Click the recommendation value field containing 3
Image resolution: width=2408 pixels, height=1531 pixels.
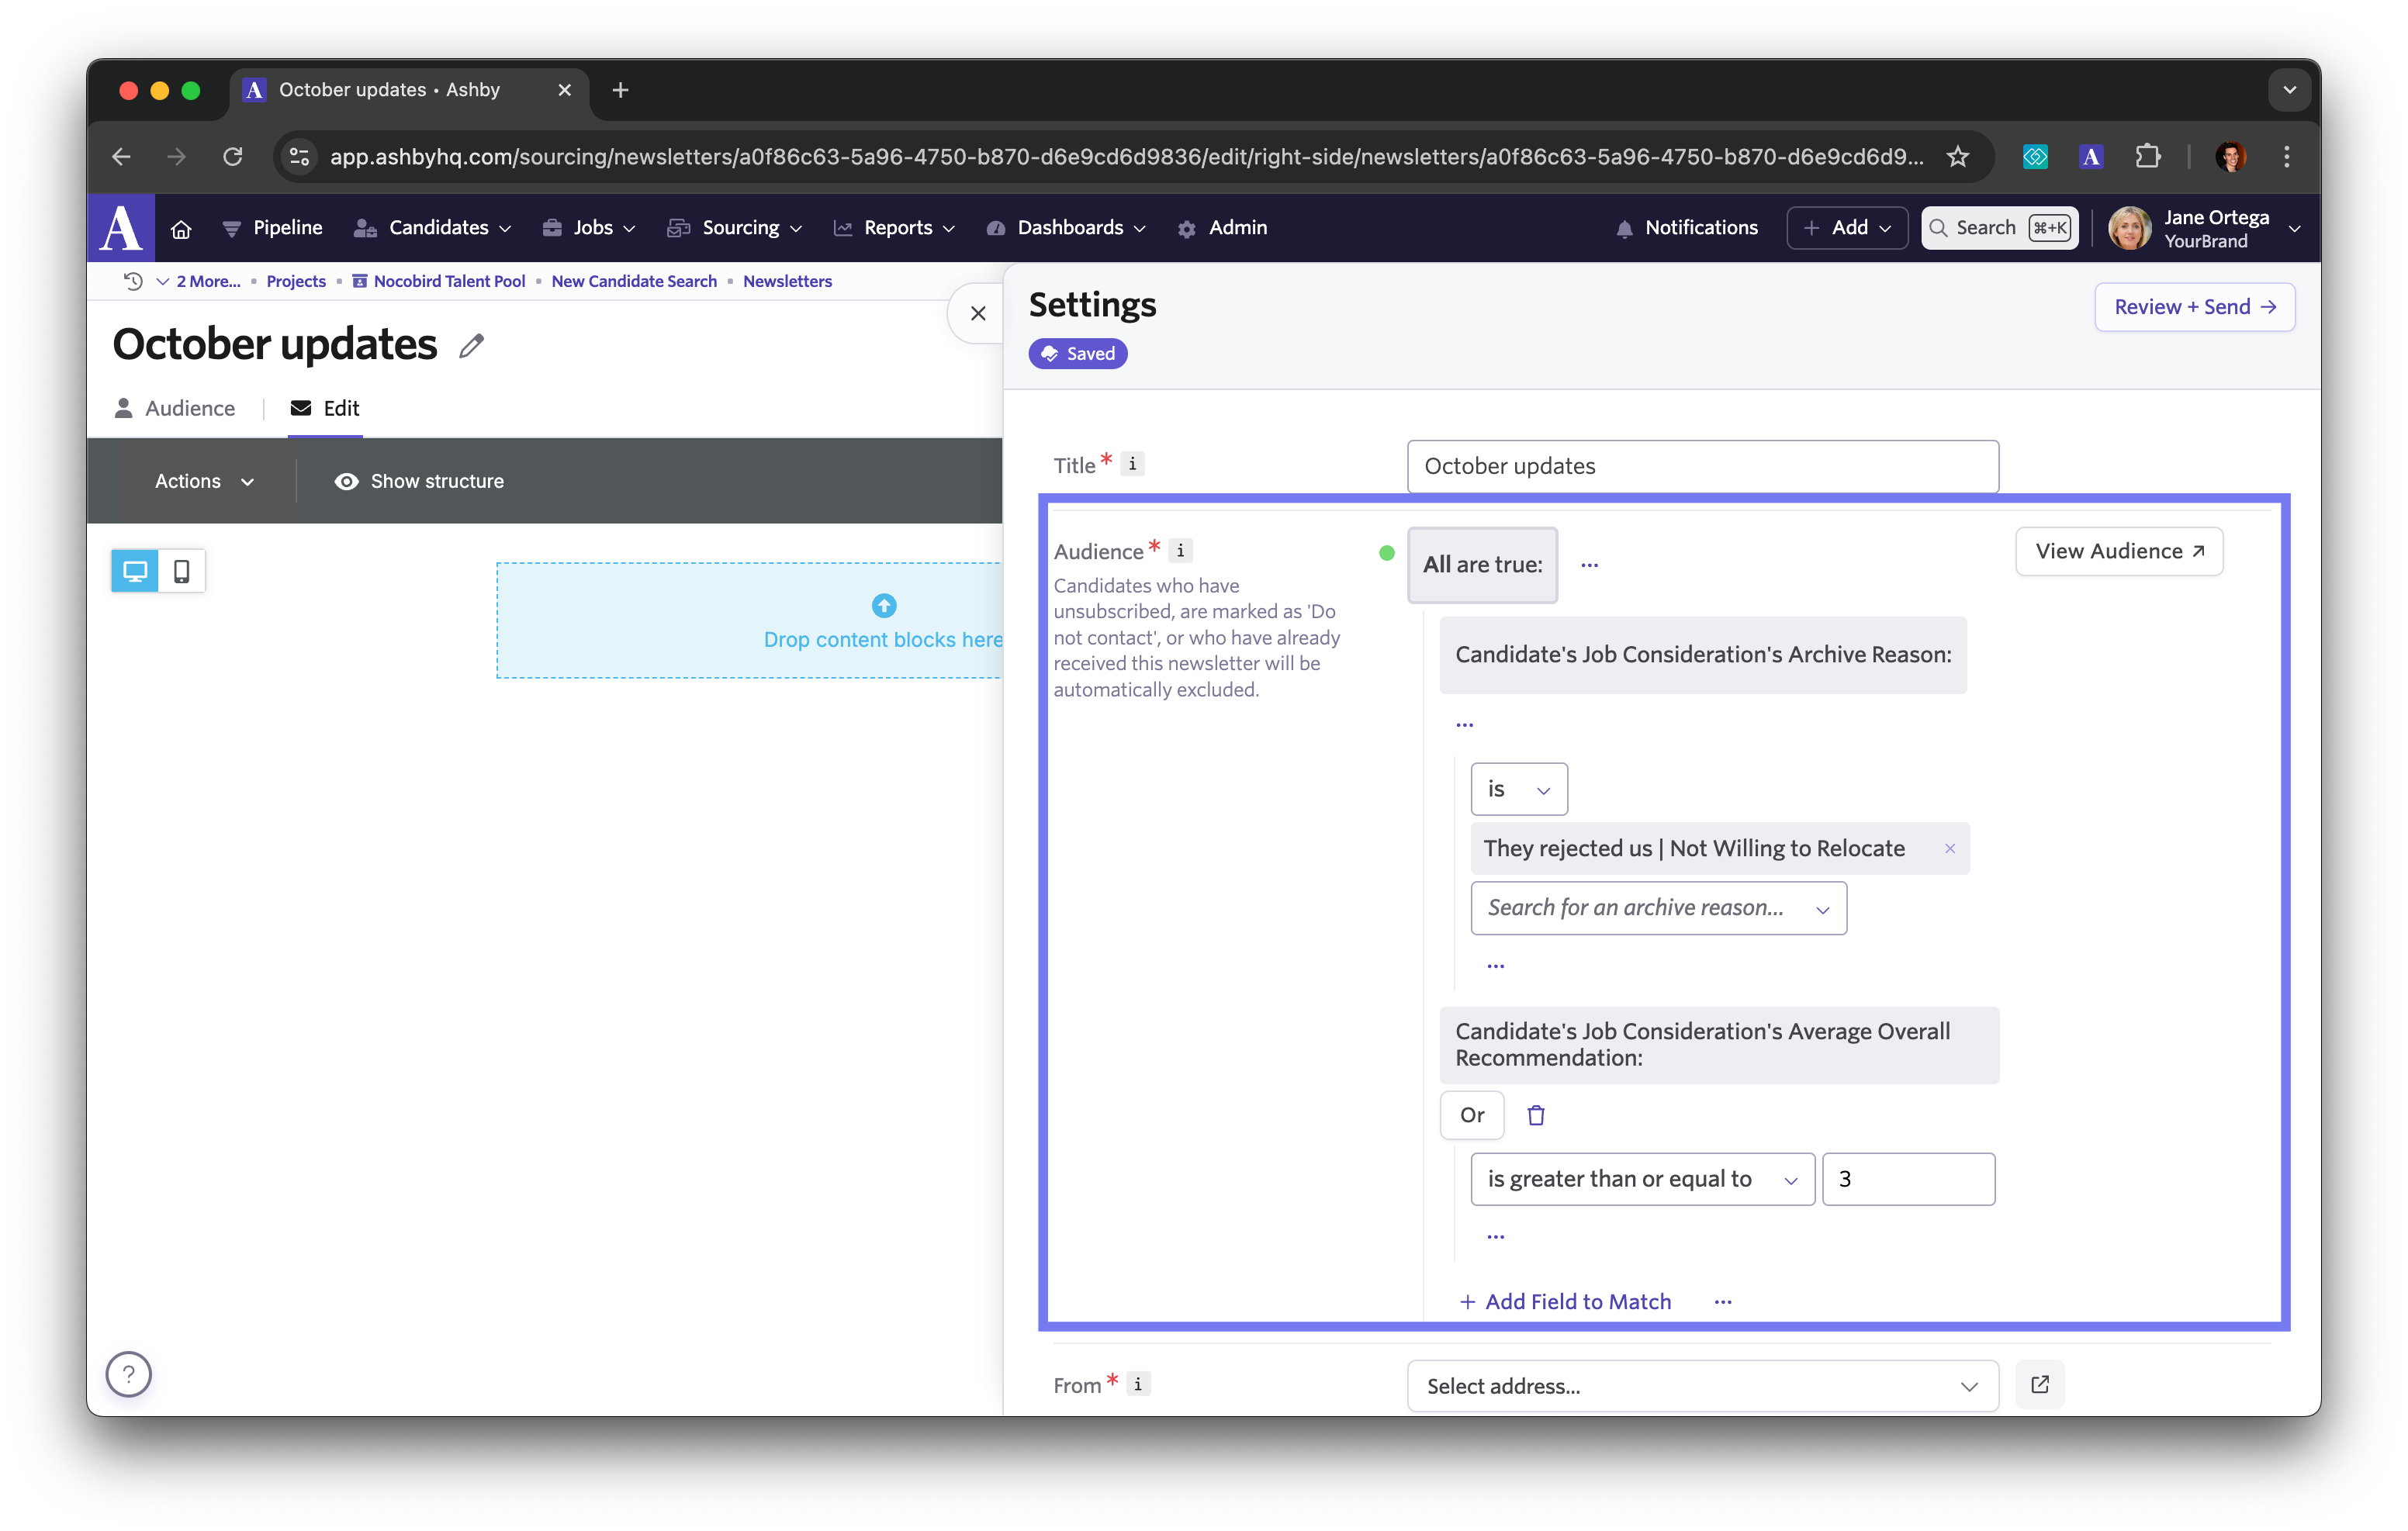coord(1908,1179)
